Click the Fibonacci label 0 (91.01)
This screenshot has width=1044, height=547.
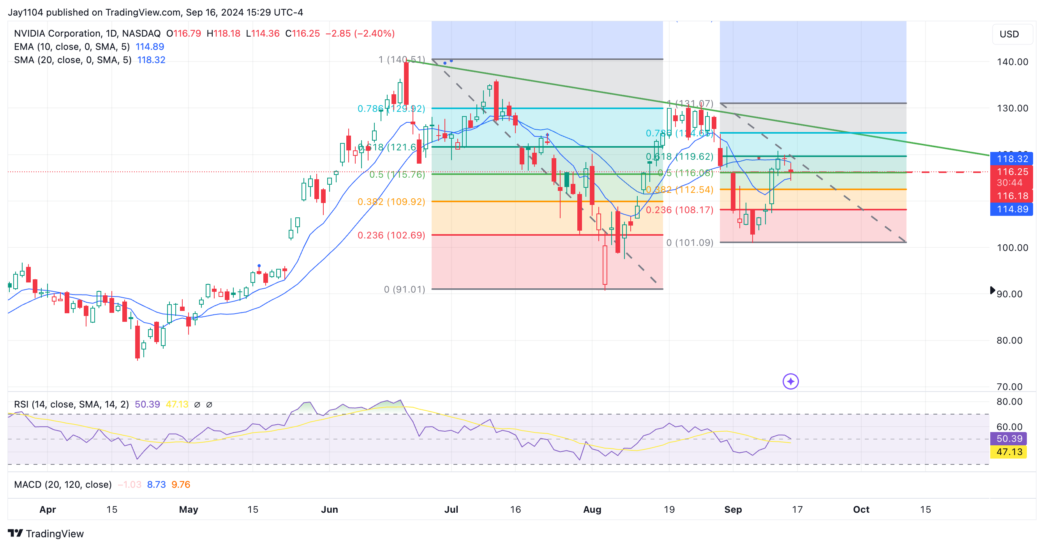click(404, 289)
